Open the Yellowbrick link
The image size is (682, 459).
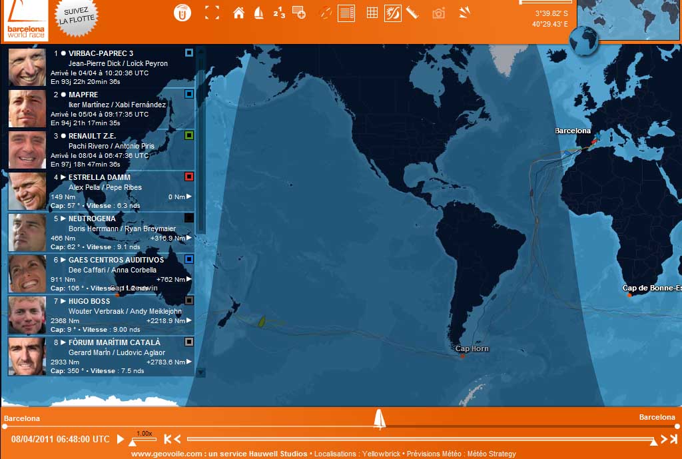(382, 454)
